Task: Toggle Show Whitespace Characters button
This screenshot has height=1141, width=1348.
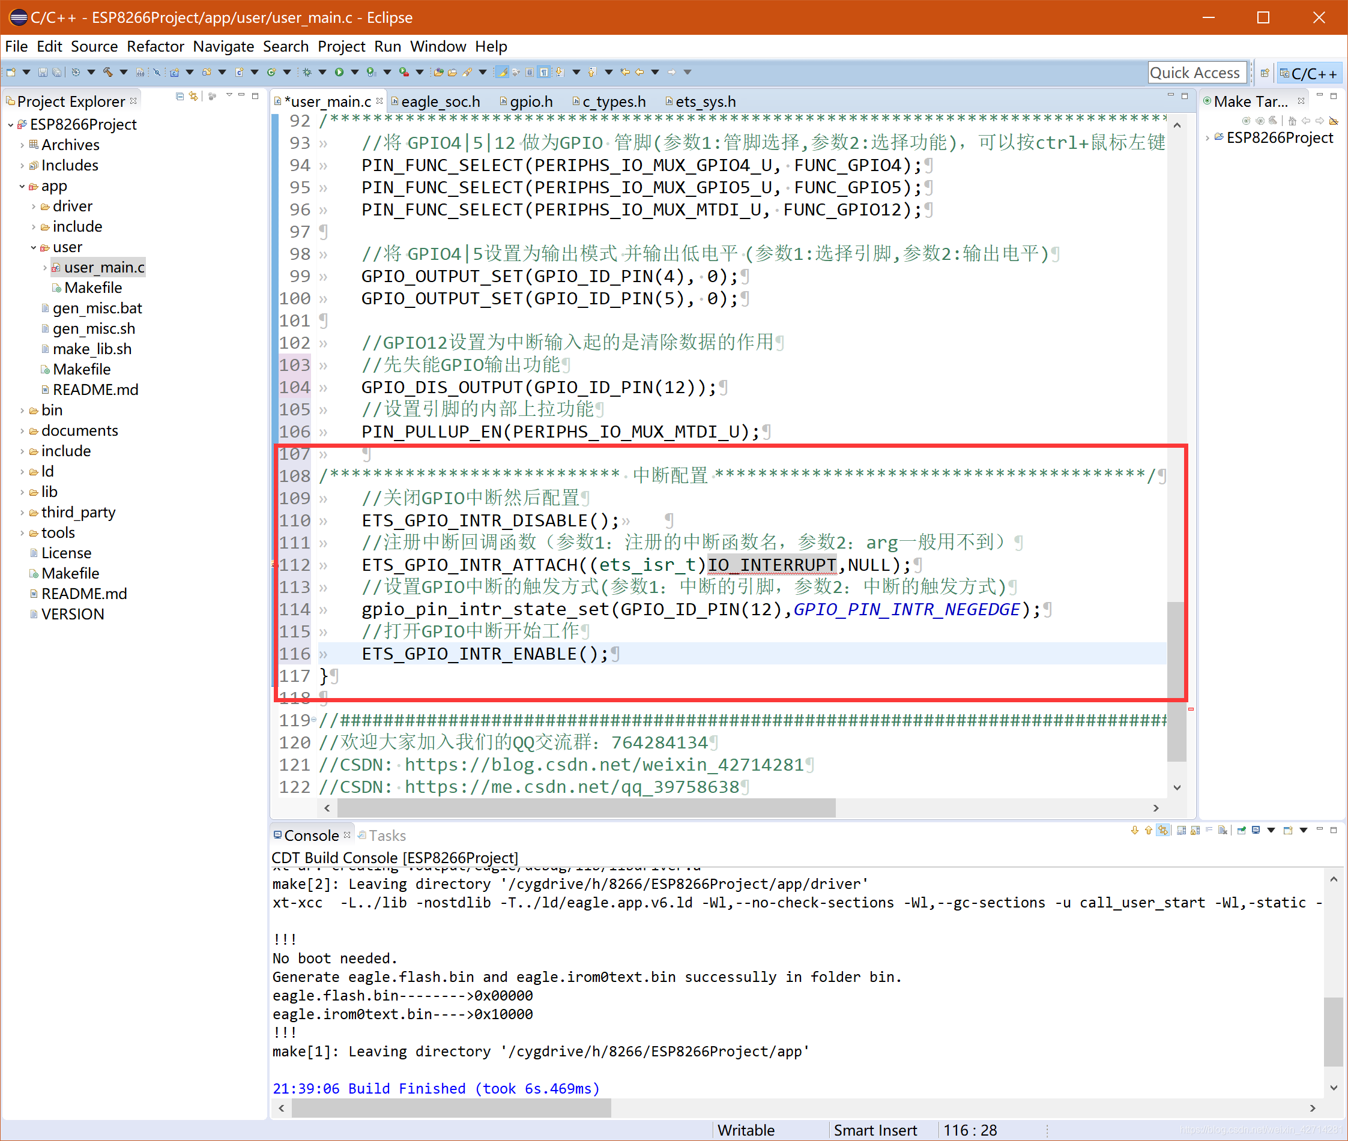Action: tap(544, 73)
